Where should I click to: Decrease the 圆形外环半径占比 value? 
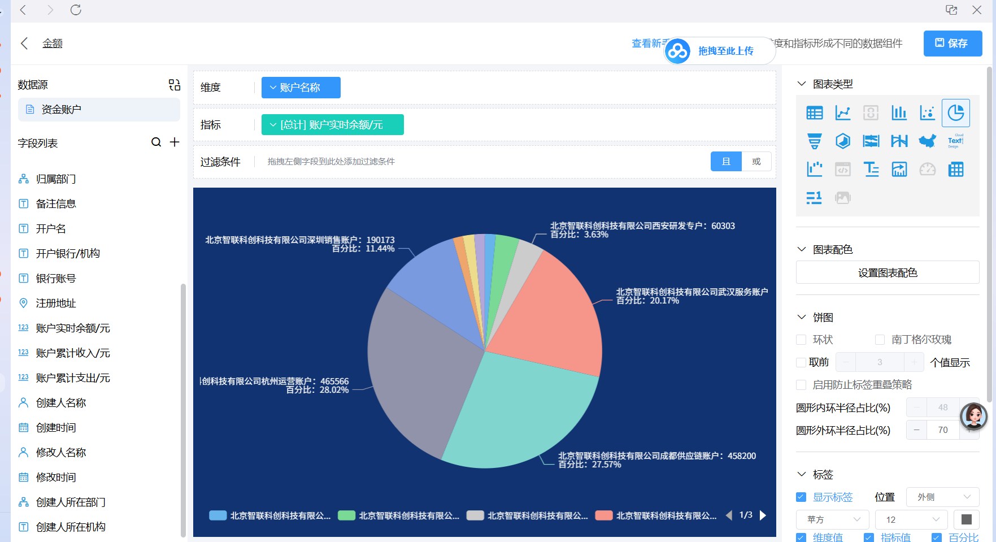tap(916, 430)
